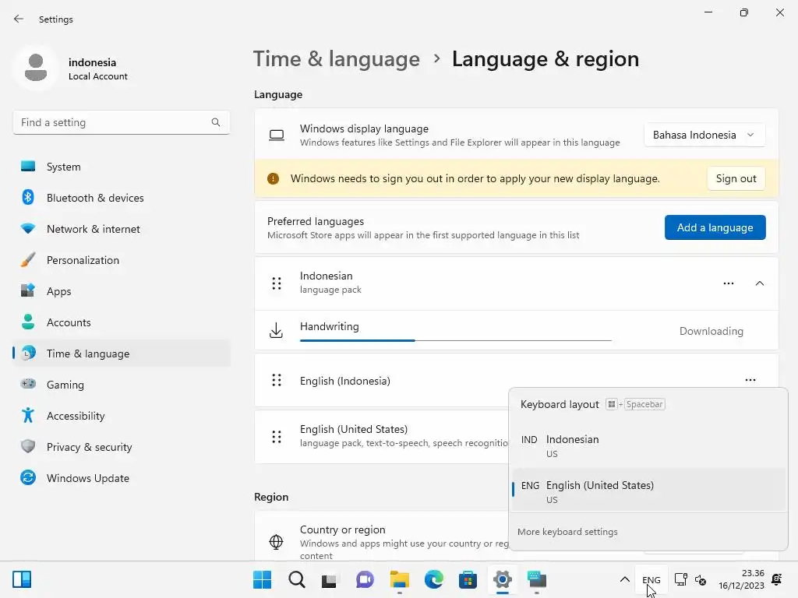This screenshot has height=598, width=798.
Task: Open Microsoft Store from taskbar
Action: (x=468, y=579)
